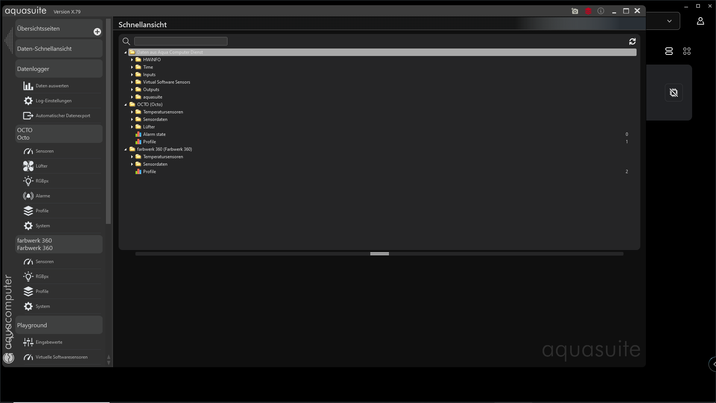Click the screenshot camera icon in title bar
Viewport: 716px width, 403px height.
tap(575, 11)
